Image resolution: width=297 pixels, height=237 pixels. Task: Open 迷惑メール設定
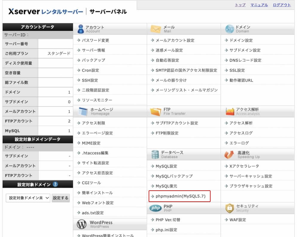[169, 50]
